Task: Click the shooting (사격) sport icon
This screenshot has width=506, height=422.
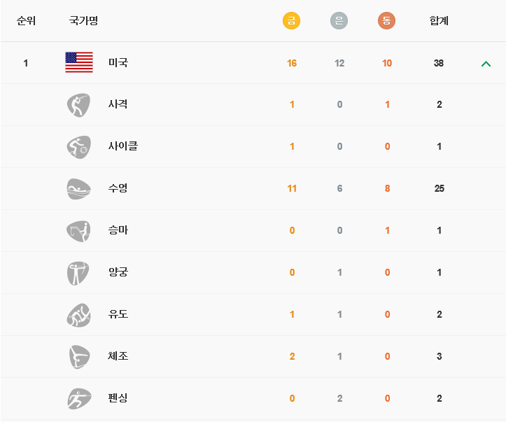Action: pyautogui.click(x=78, y=105)
